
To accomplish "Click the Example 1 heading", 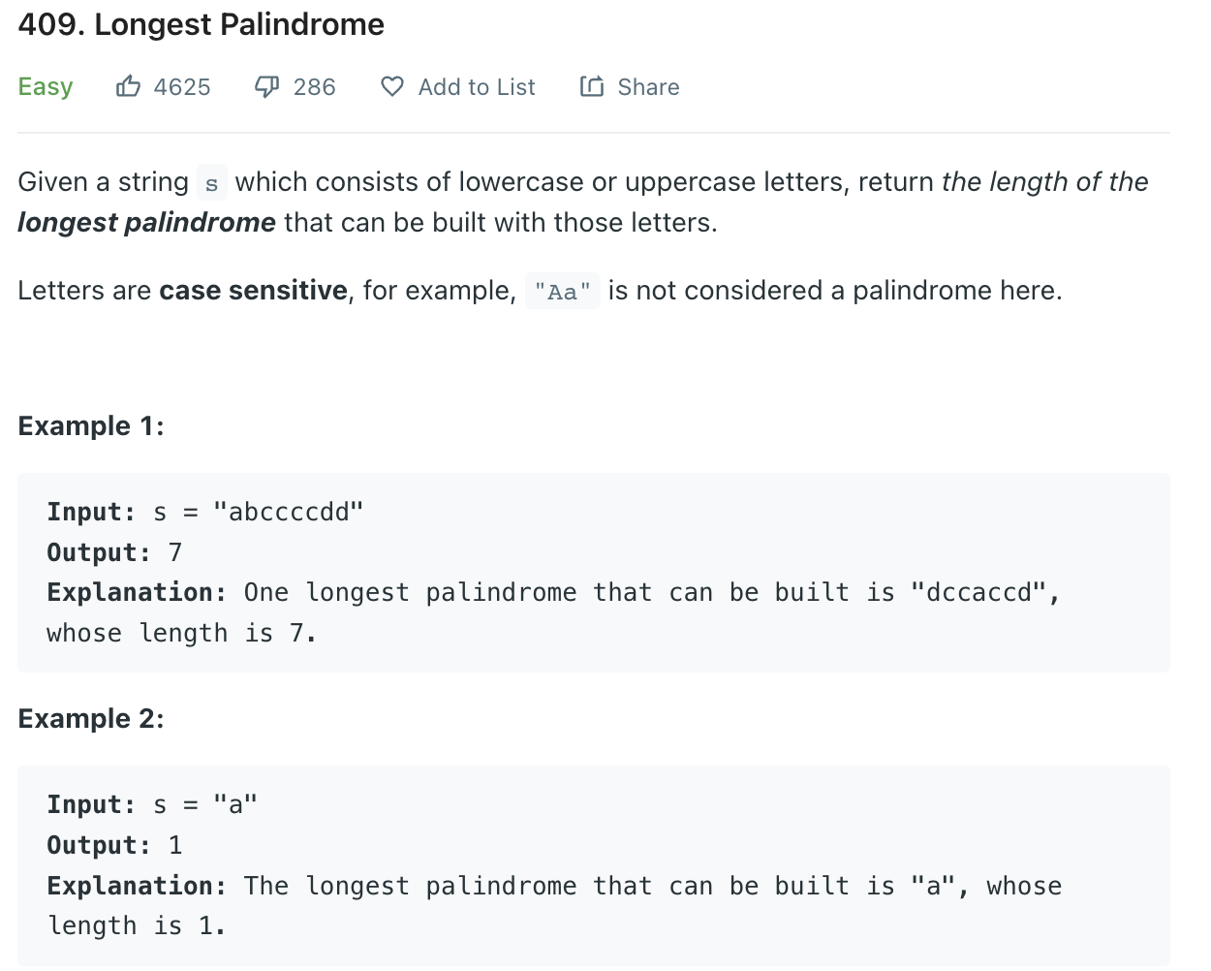I will click(x=91, y=426).
